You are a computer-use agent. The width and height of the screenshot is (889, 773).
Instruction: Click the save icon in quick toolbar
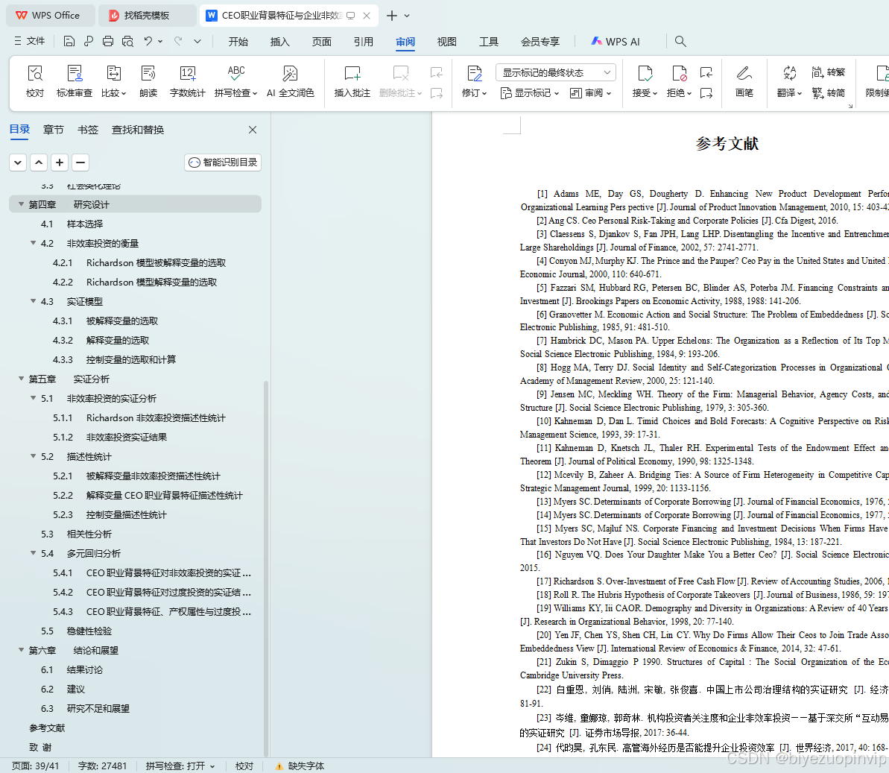(69, 41)
